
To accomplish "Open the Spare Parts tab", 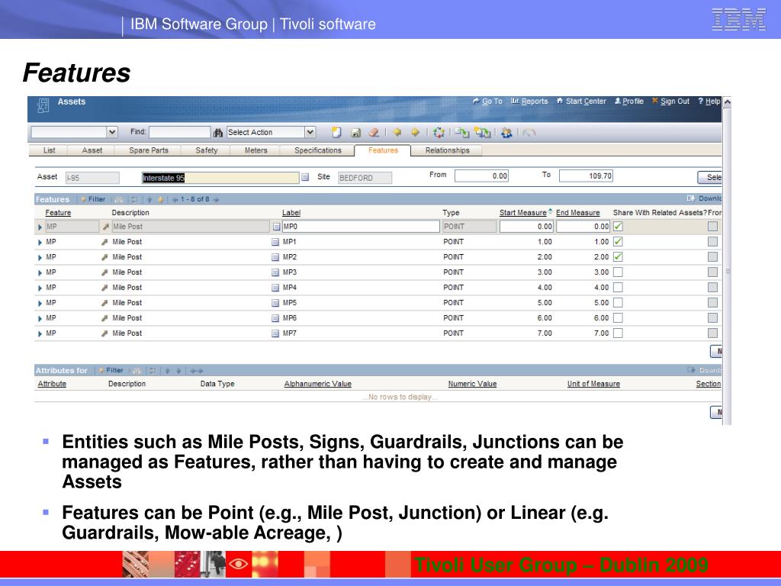I will coord(149,150).
